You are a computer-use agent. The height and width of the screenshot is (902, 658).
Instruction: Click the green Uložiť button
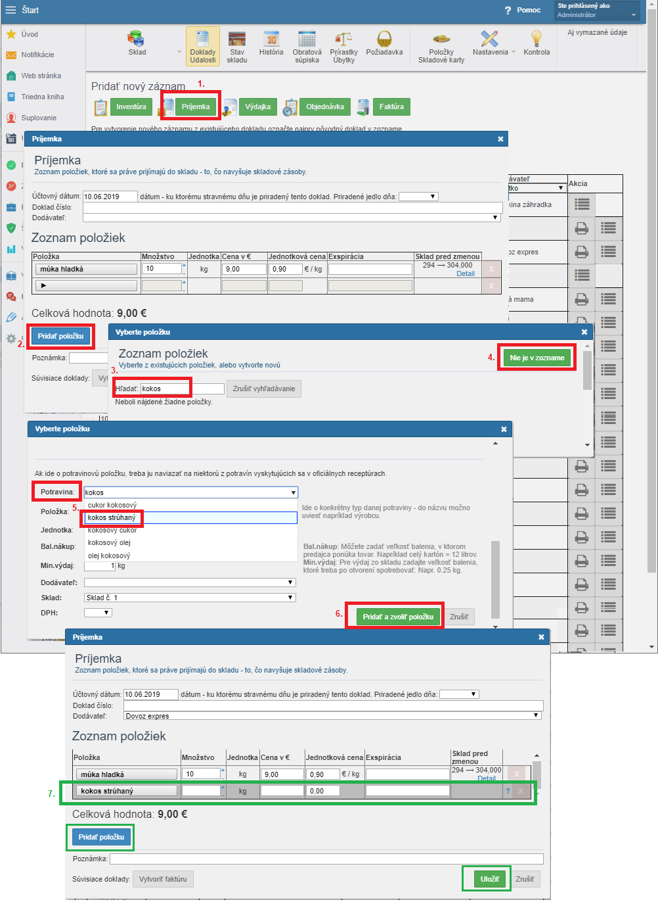(490, 879)
